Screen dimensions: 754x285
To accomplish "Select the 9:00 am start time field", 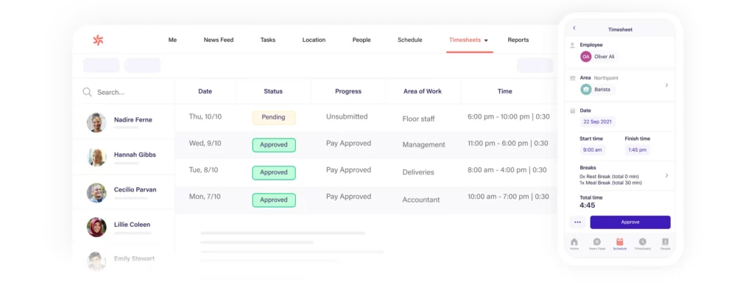I will (593, 149).
